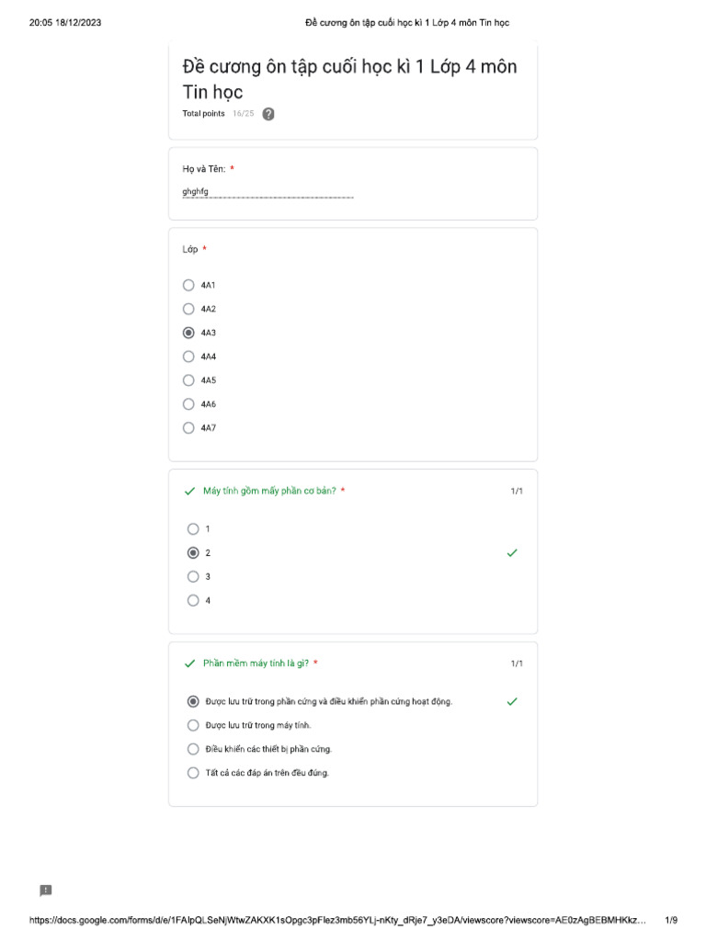Viewport: 706px width, 941px height.
Task: Select the 4A4 class option
Action: [x=188, y=357]
